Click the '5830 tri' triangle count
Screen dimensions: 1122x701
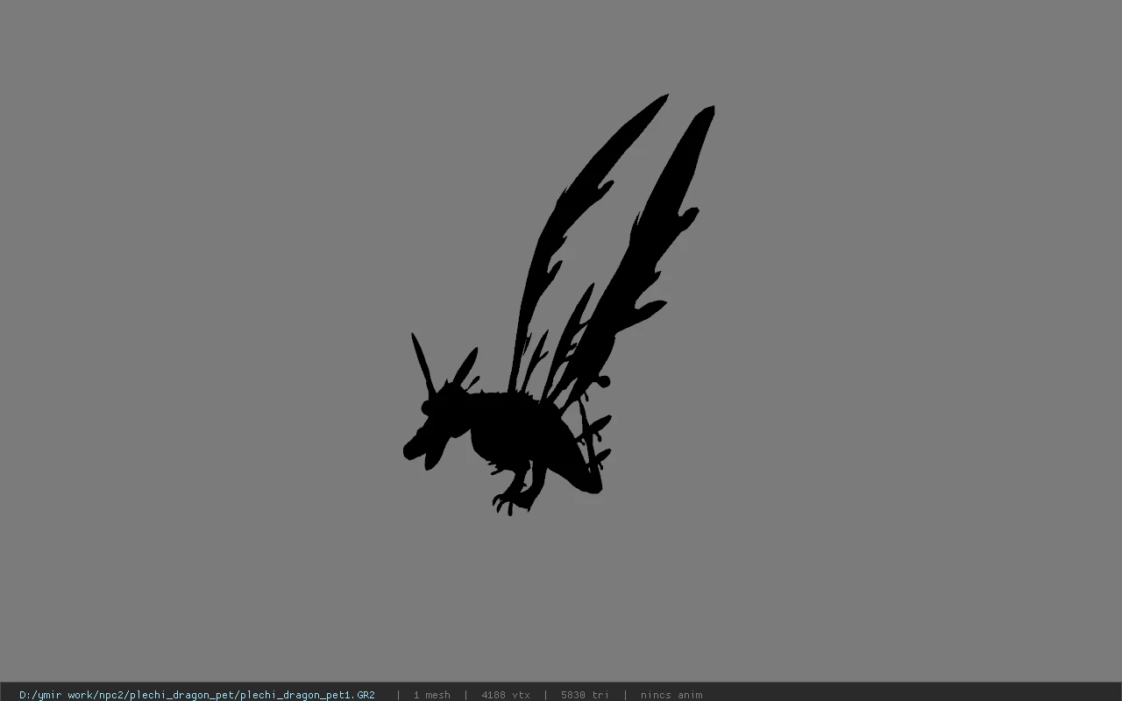(585, 695)
